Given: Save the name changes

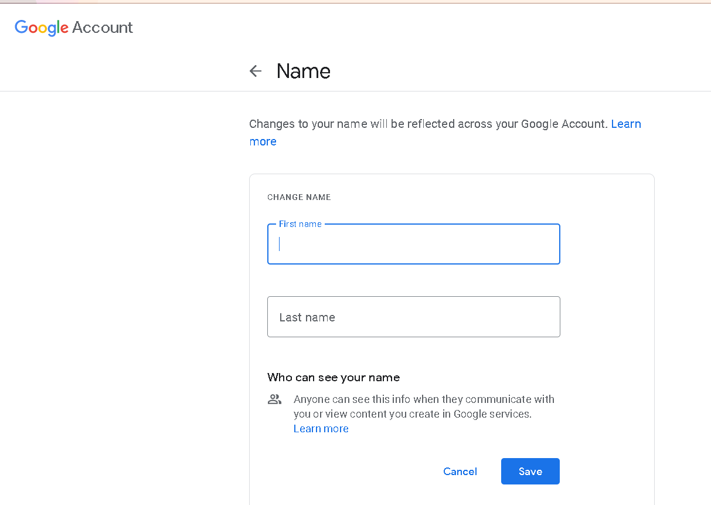Looking at the screenshot, I should click(530, 471).
